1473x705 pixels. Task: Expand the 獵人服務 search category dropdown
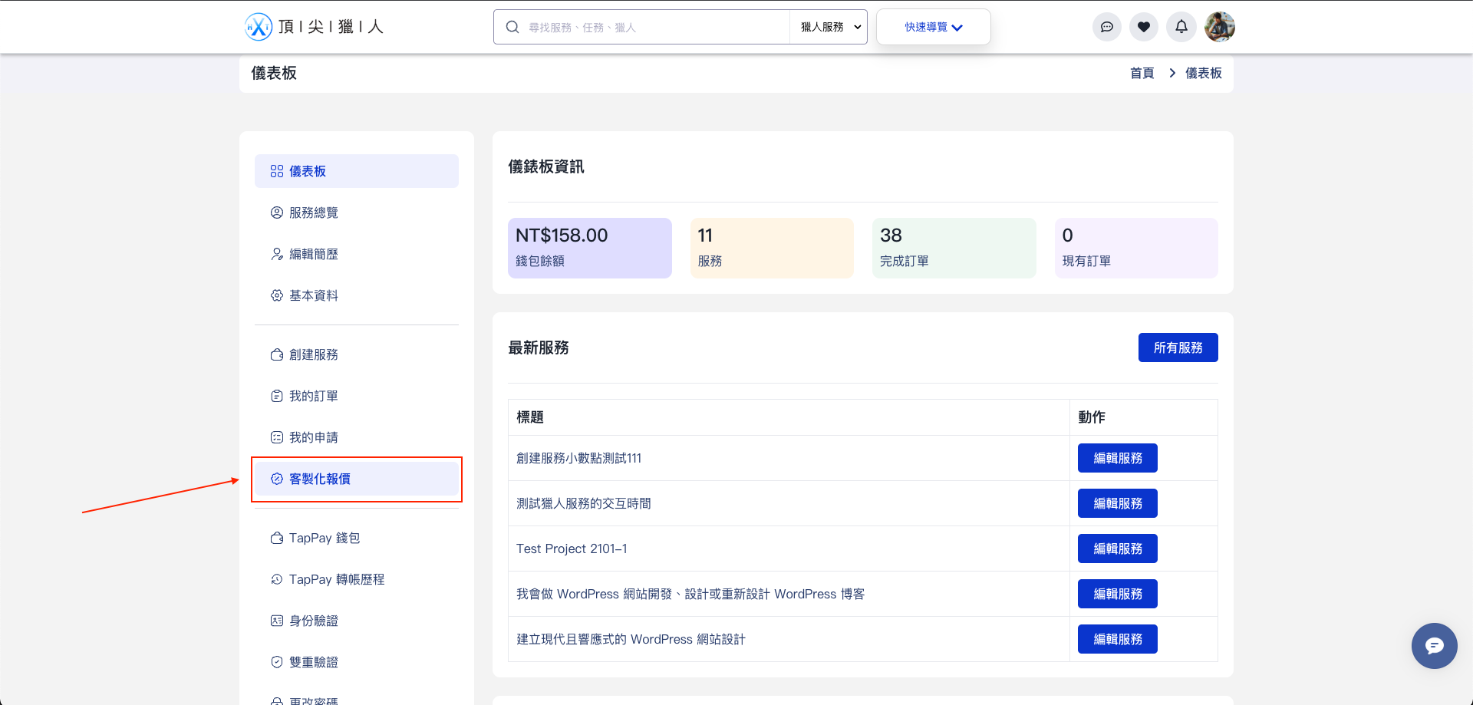click(829, 28)
